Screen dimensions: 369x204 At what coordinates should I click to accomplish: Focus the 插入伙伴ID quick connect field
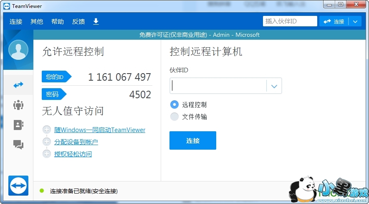(x=290, y=21)
